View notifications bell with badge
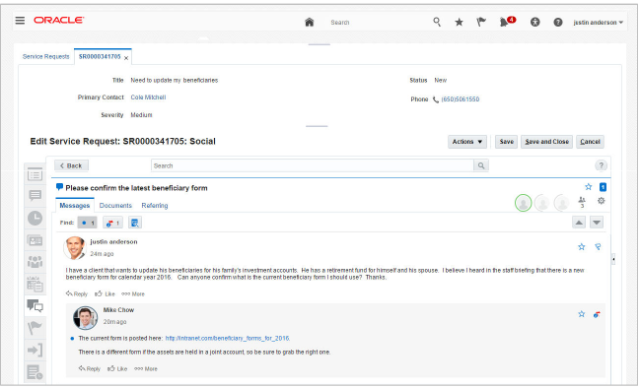Image resolution: width=640 pixels, height=388 pixels. point(507,22)
